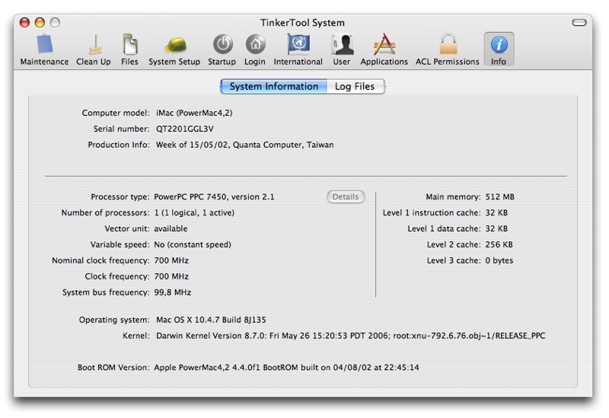Click main memory value 512 MB
Screen dimensions: 609x418
tap(500, 197)
